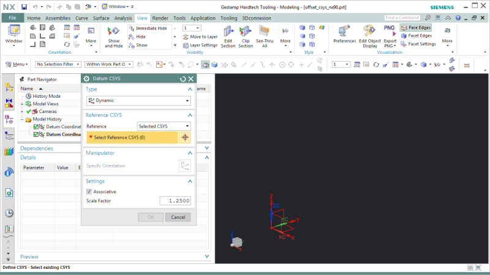
Task: Toggle bold Datum Coordinate System checkbox
Action: tap(36, 134)
